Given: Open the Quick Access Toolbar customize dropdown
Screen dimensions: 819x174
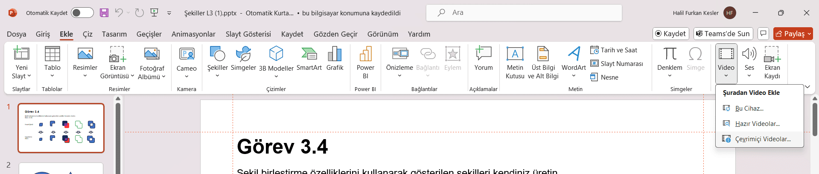Looking at the screenshot, I should (x=169, y=13).
